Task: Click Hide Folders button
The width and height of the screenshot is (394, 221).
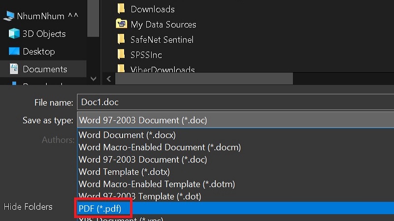Action: click(28, 207)
